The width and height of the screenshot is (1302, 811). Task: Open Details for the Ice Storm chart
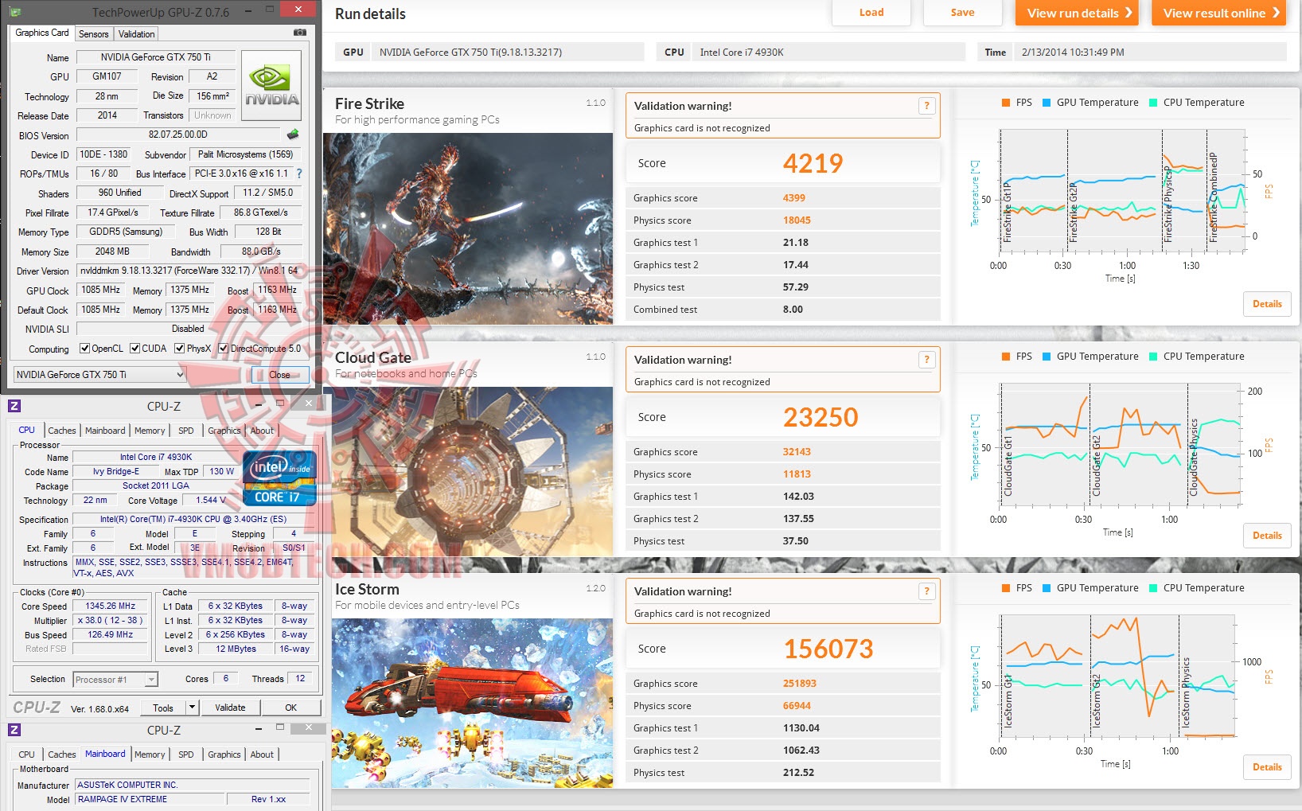(x=1267, y=767)
